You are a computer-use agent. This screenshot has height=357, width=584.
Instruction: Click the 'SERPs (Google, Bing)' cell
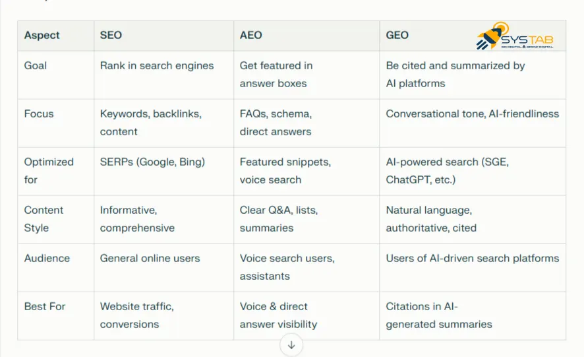[152, 162]
